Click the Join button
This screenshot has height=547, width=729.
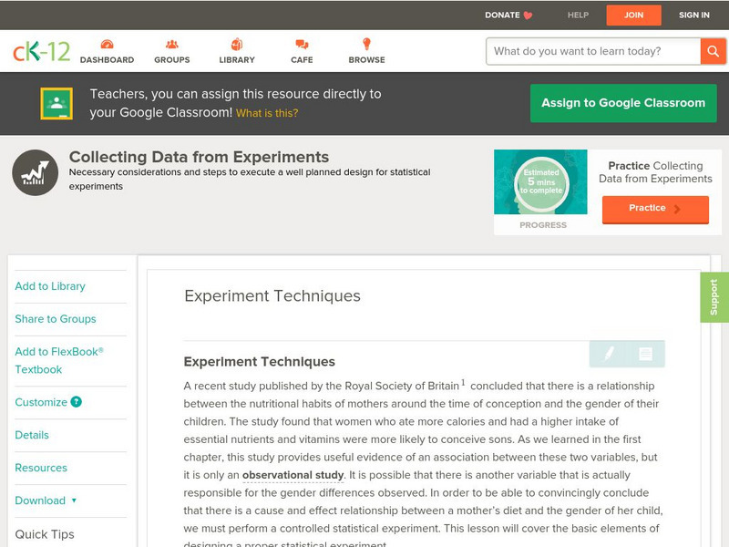point(634,15)
